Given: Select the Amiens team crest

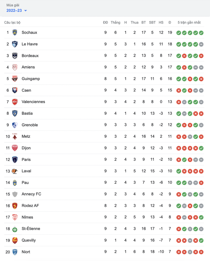Looking at the screenshot, I should 15,67.
